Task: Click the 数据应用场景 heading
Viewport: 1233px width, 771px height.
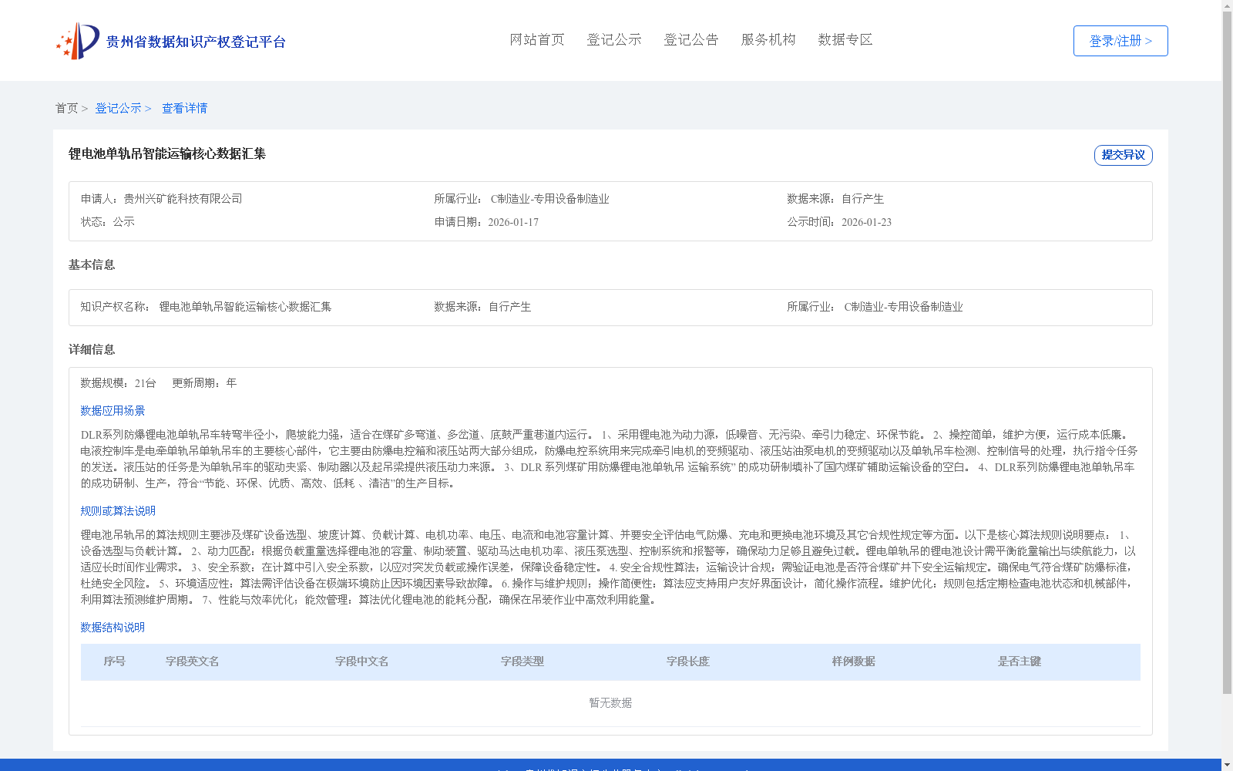Action: click(113, 411)
